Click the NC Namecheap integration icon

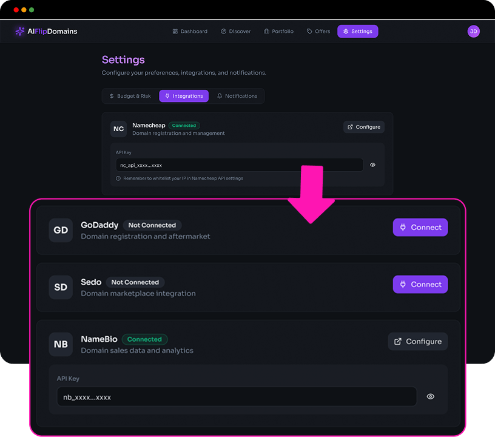pos(118,129)
